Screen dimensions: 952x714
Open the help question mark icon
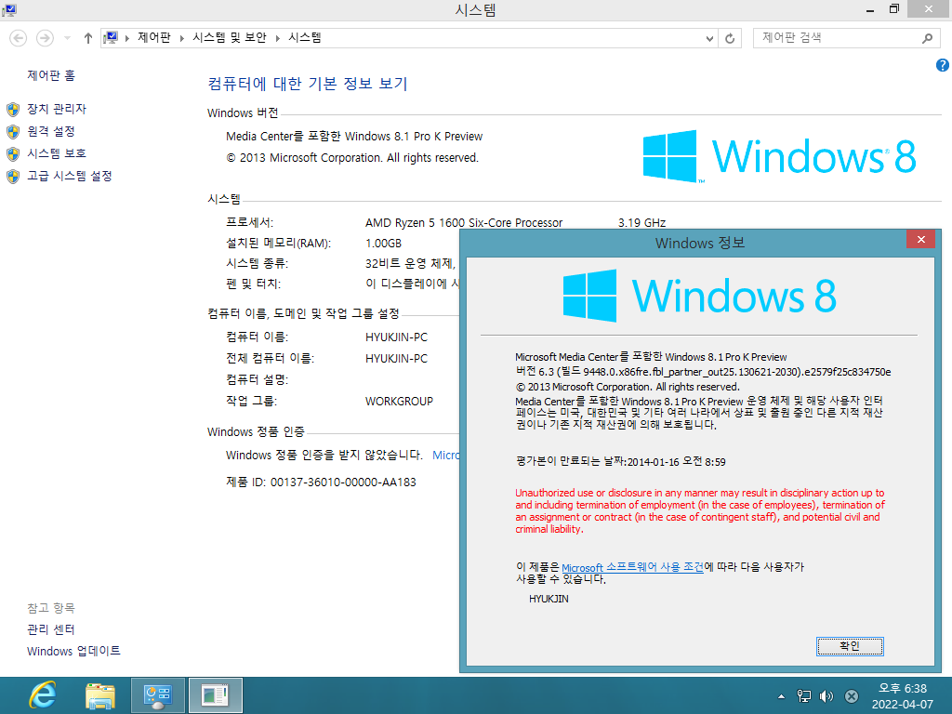943,65
